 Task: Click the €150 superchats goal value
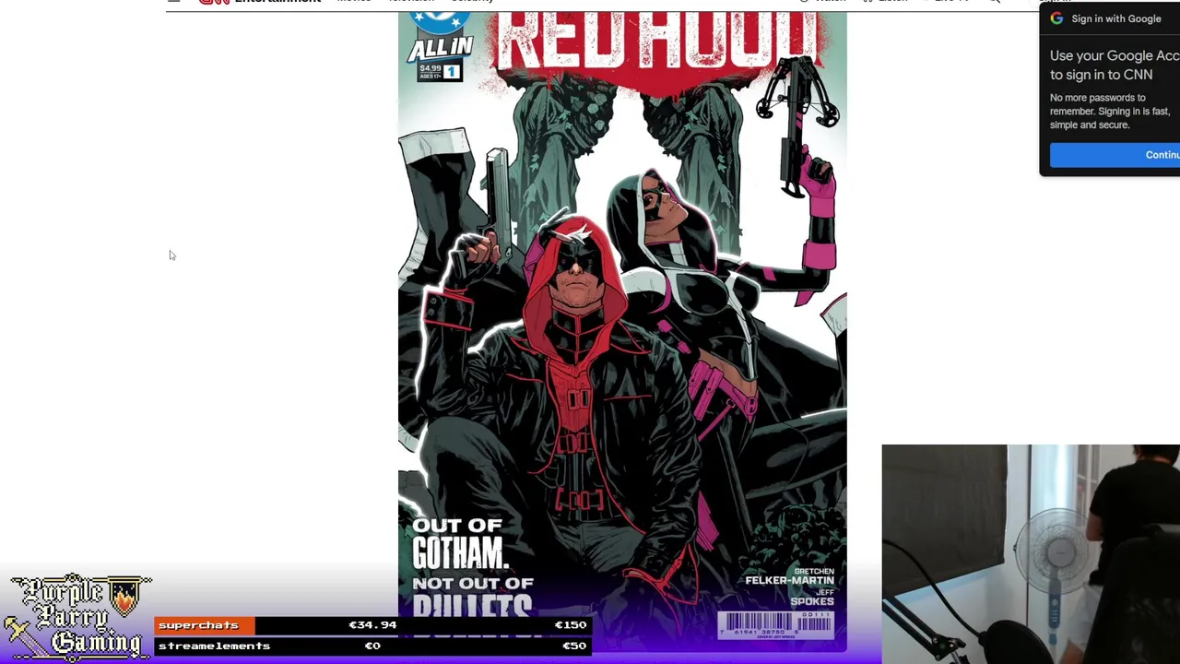pyautogui.click(x=570, y=625)
